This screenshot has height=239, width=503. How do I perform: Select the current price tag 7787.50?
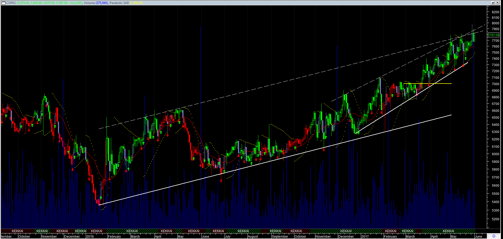pyautogui.click(x=493, y=35)
